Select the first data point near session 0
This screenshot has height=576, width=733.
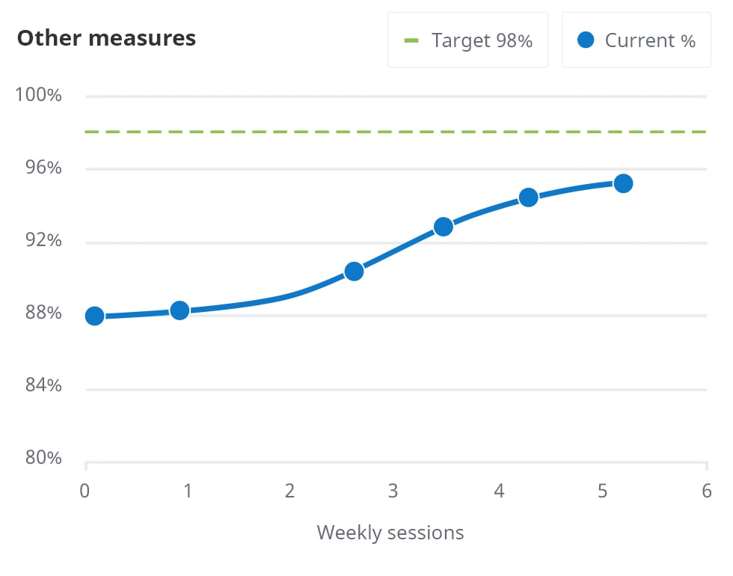coord(94,316)
